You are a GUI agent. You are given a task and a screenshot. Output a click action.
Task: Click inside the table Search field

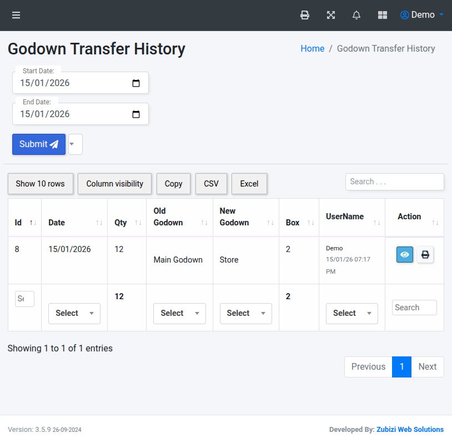click(x=394, y=182)
